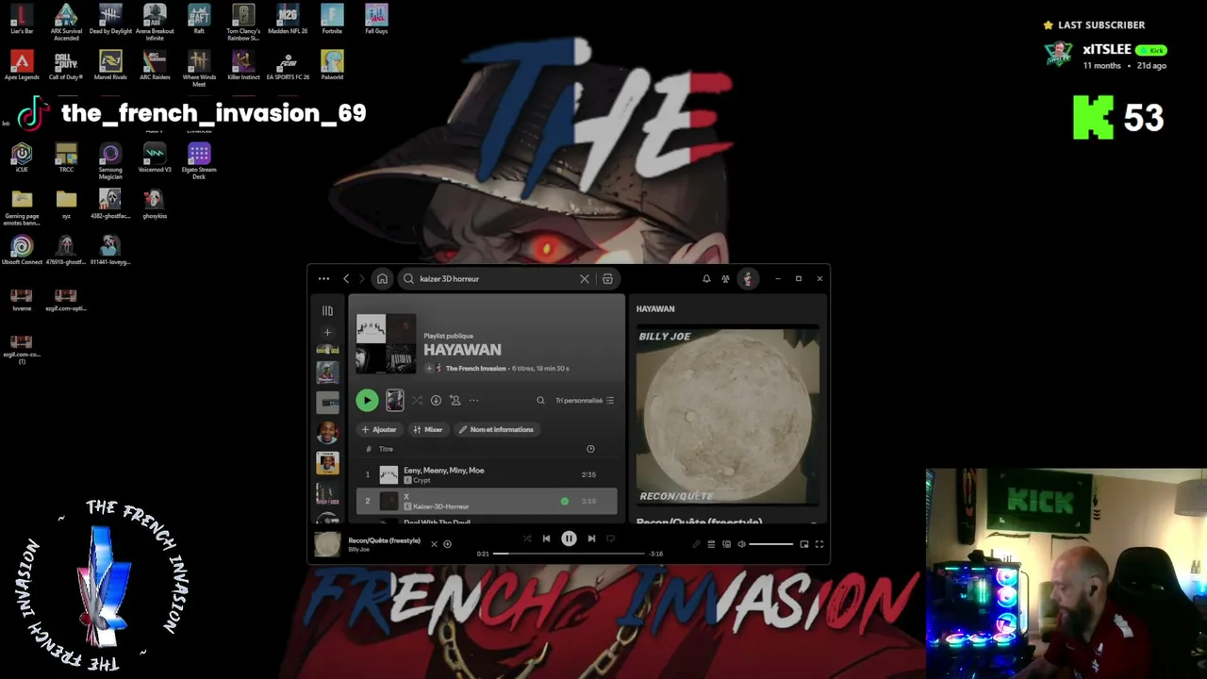Select the Palworld desktop icon
This screenshot has height=679, width=1207.
(x=332, y=65)
